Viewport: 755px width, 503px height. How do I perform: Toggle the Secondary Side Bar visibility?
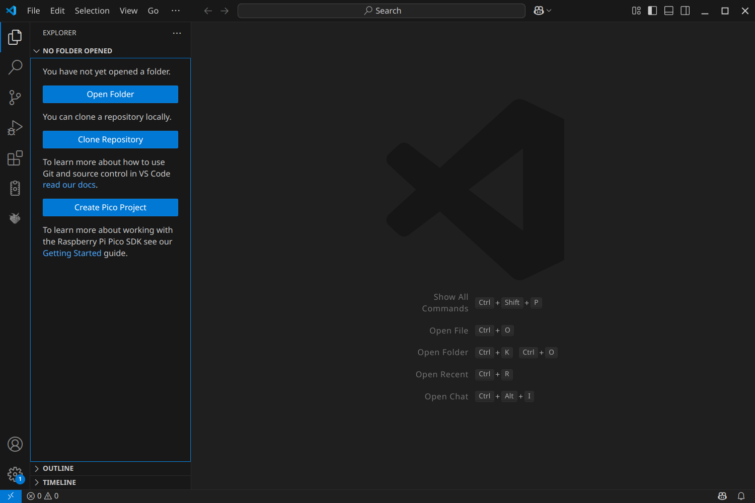[x=685, y=11]
